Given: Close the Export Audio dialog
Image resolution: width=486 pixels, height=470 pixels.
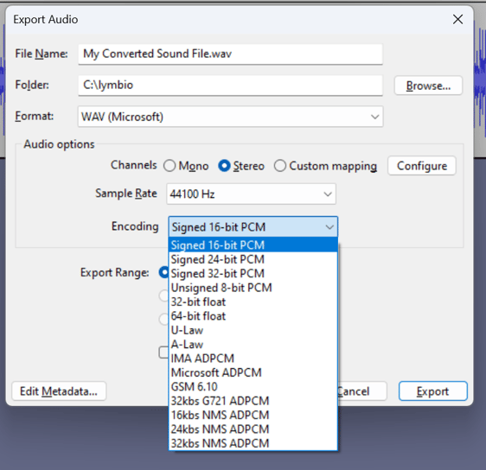Looking at the screenshot, I should [x=457, y=20].
